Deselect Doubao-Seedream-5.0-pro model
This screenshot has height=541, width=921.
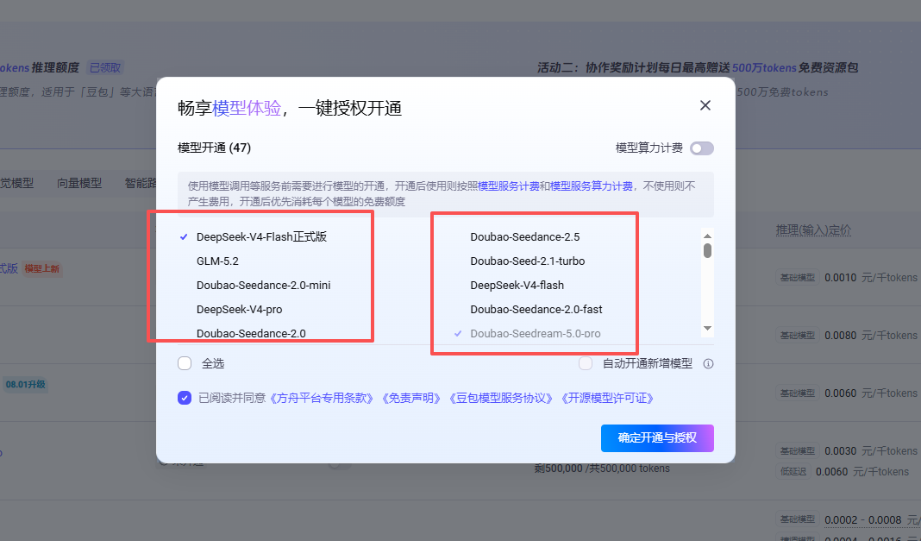click(x=536, y=333)
